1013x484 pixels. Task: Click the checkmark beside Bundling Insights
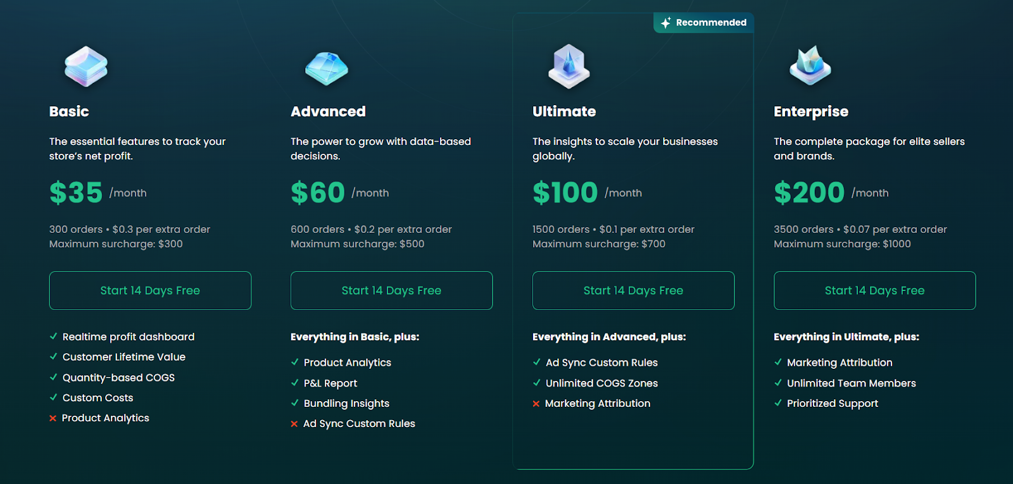(294, 403)
